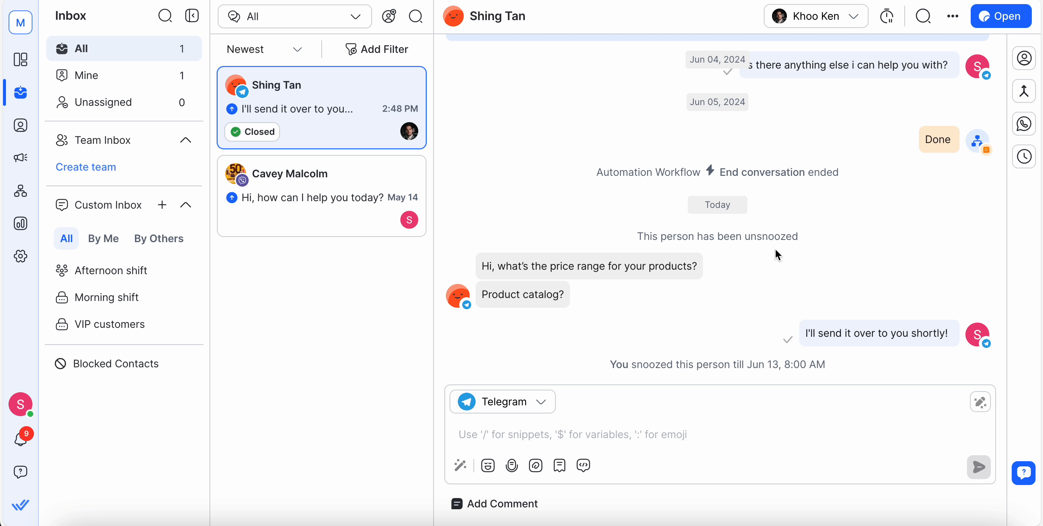Click the AI assist magic wand icon

tap(460, 466)
